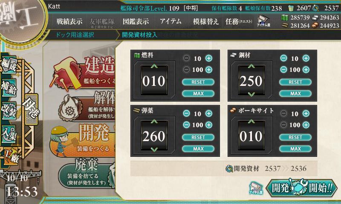Open the 入渠 docking side icon
Screen dimensions: 341x204
[9, 133]
